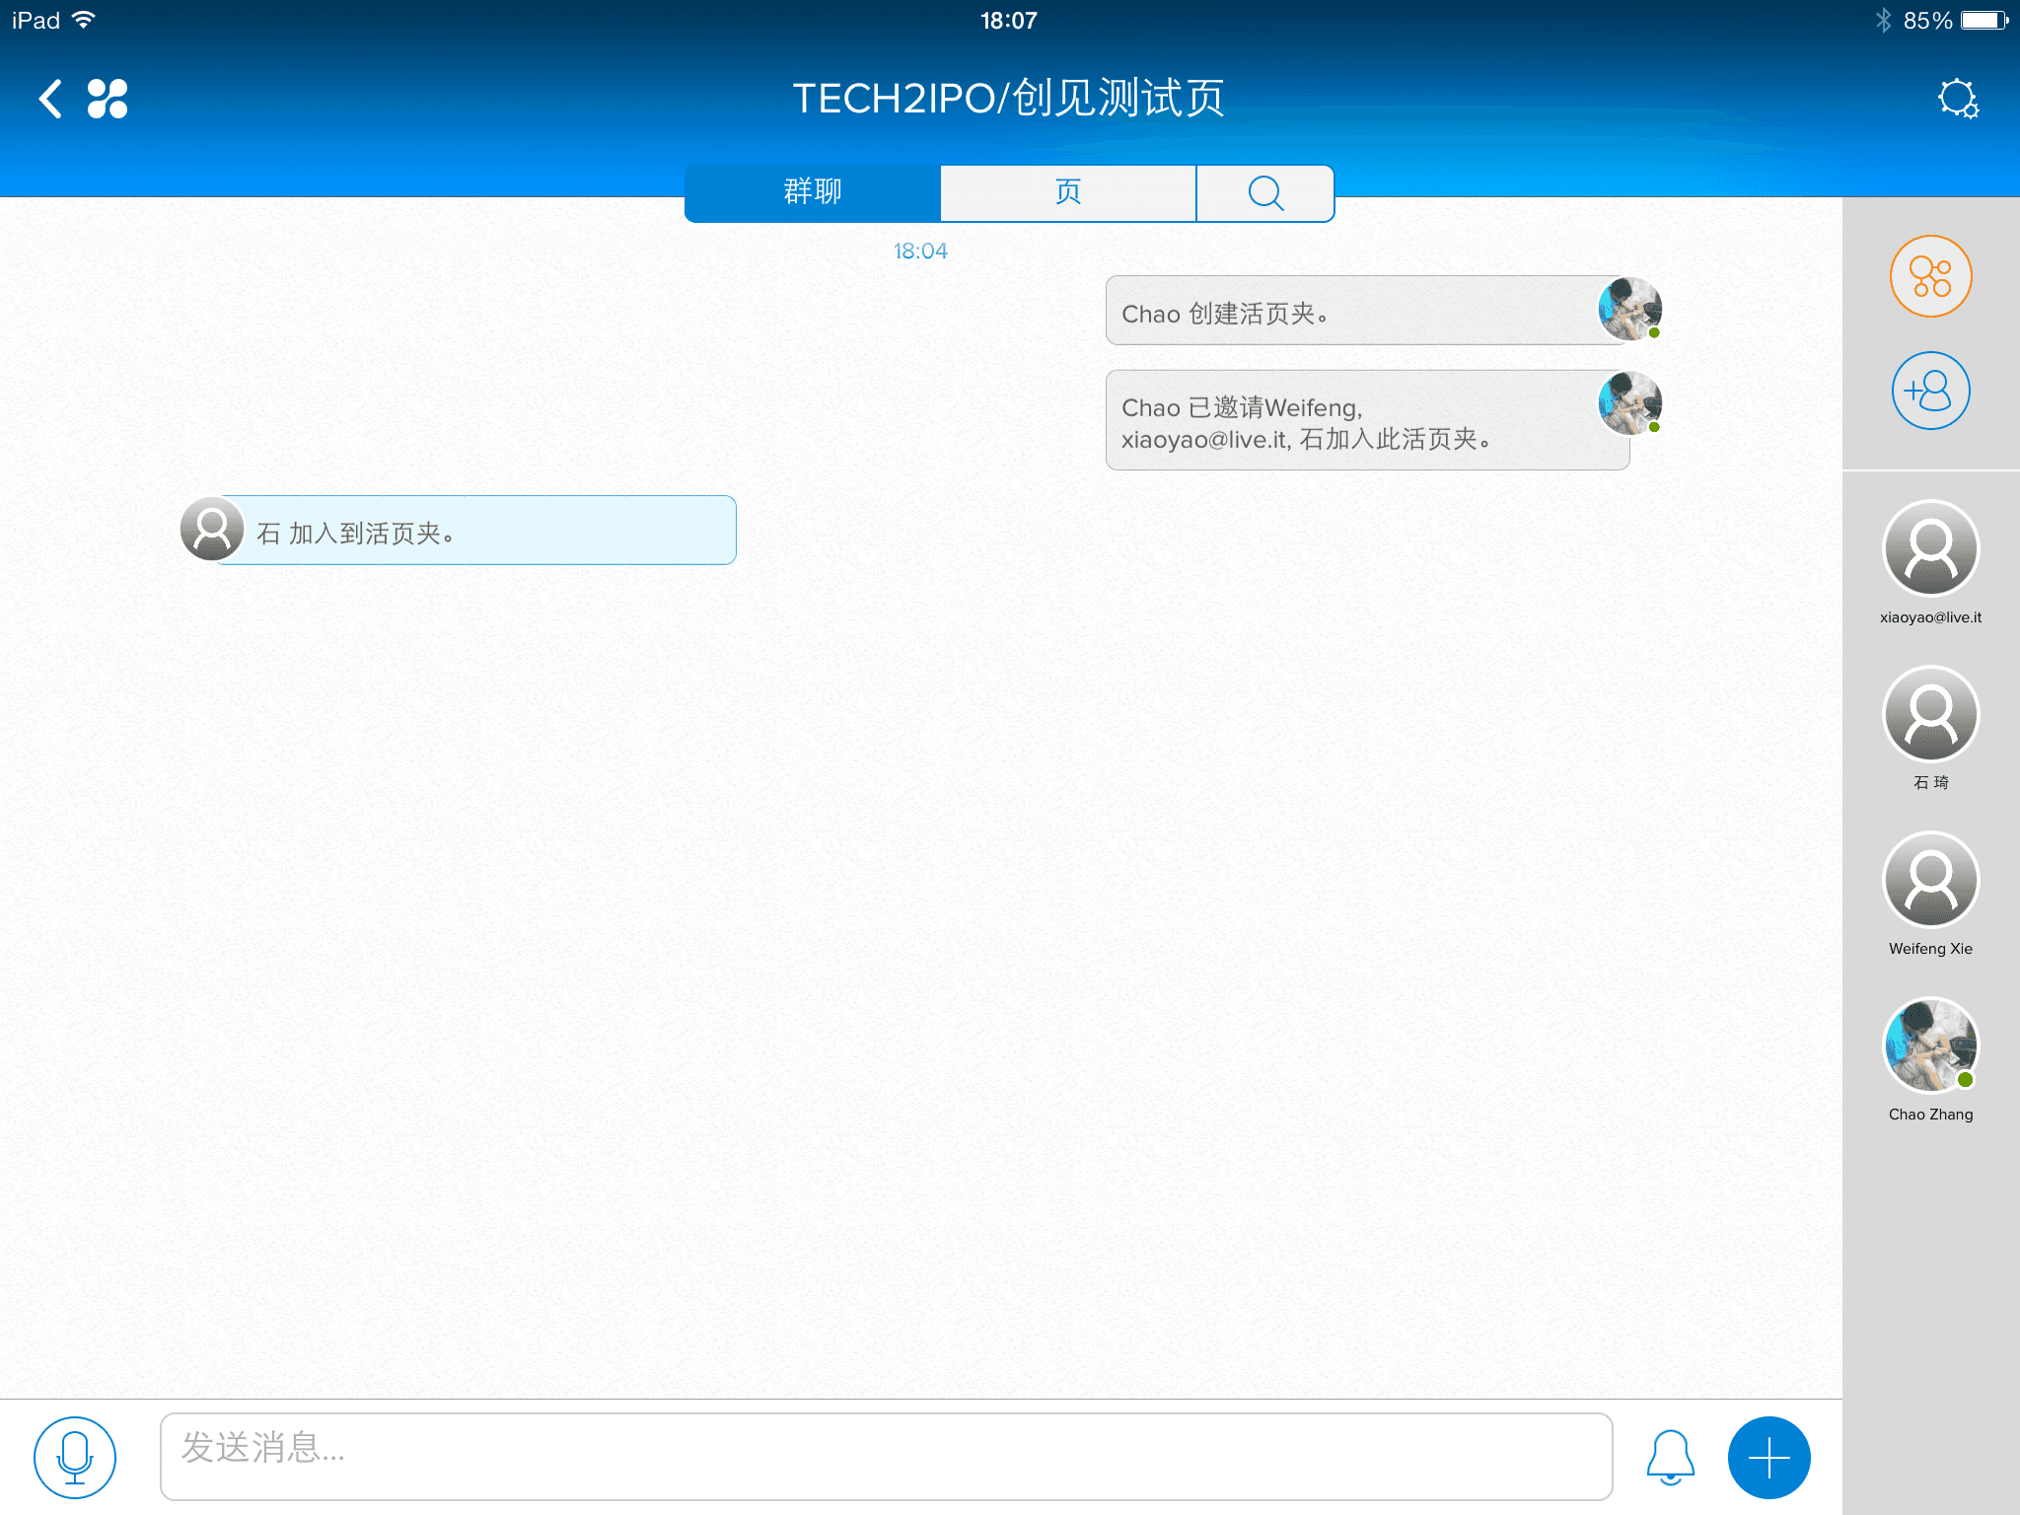2020x1515 pixels.
Task: Open binder settings gear icon
Action: click(1957, 99)
